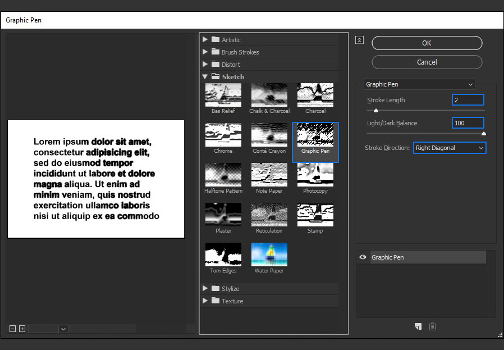Viewport: 504px width, 350px height.
Task: Choose the Charcoal filter thumbnail
Action: tap(315, 95)
